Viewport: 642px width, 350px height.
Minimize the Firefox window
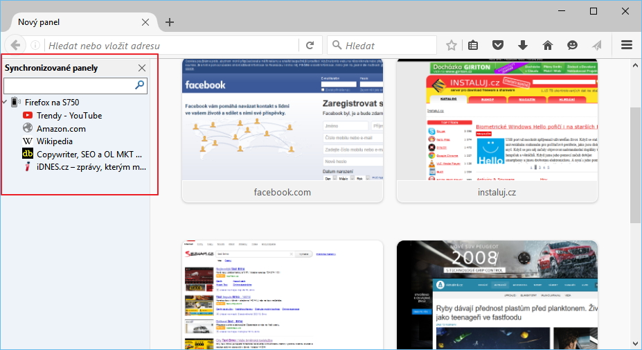click(562, 11)
